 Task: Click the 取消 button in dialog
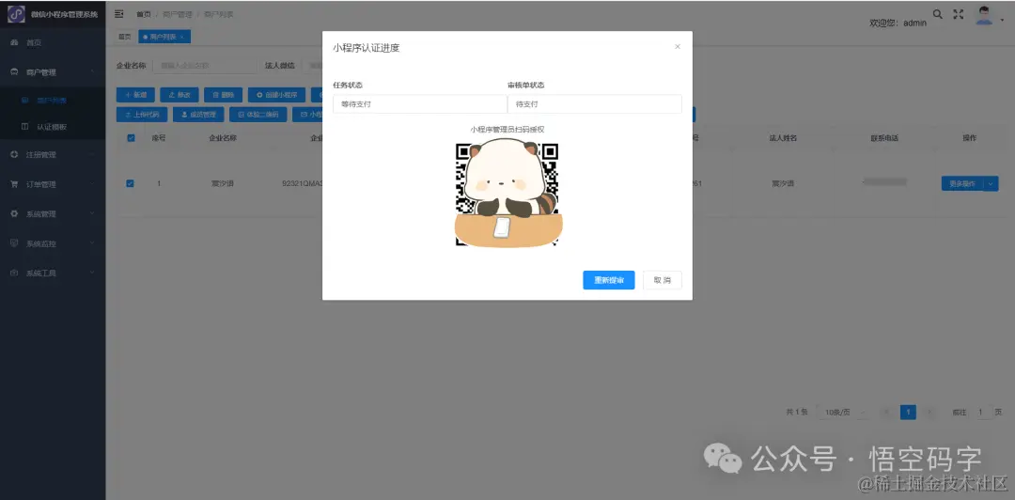(663, 280)
